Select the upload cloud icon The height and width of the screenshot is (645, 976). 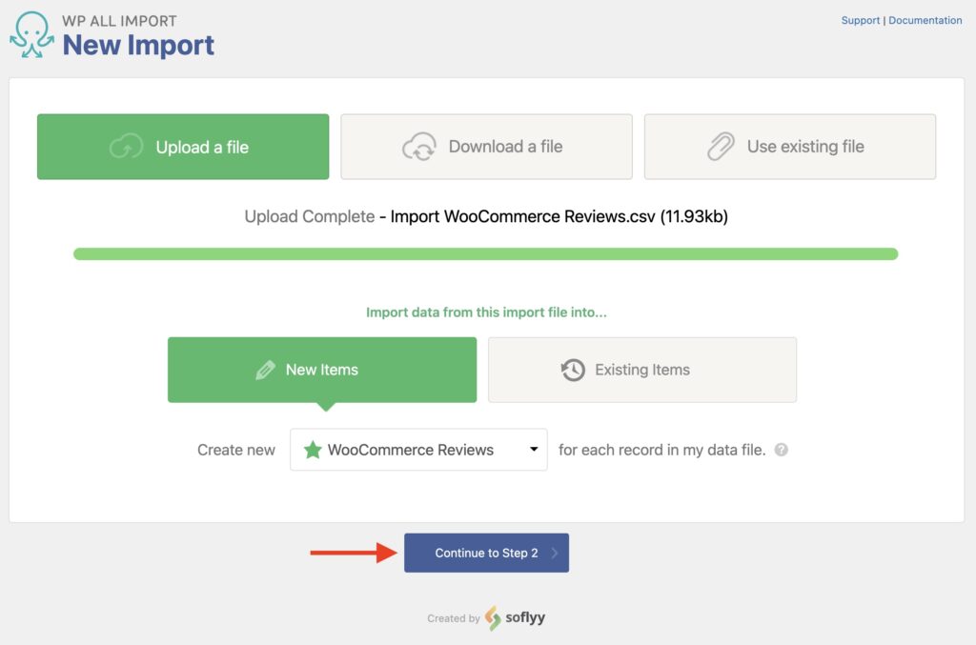click(x=125, y=146)
